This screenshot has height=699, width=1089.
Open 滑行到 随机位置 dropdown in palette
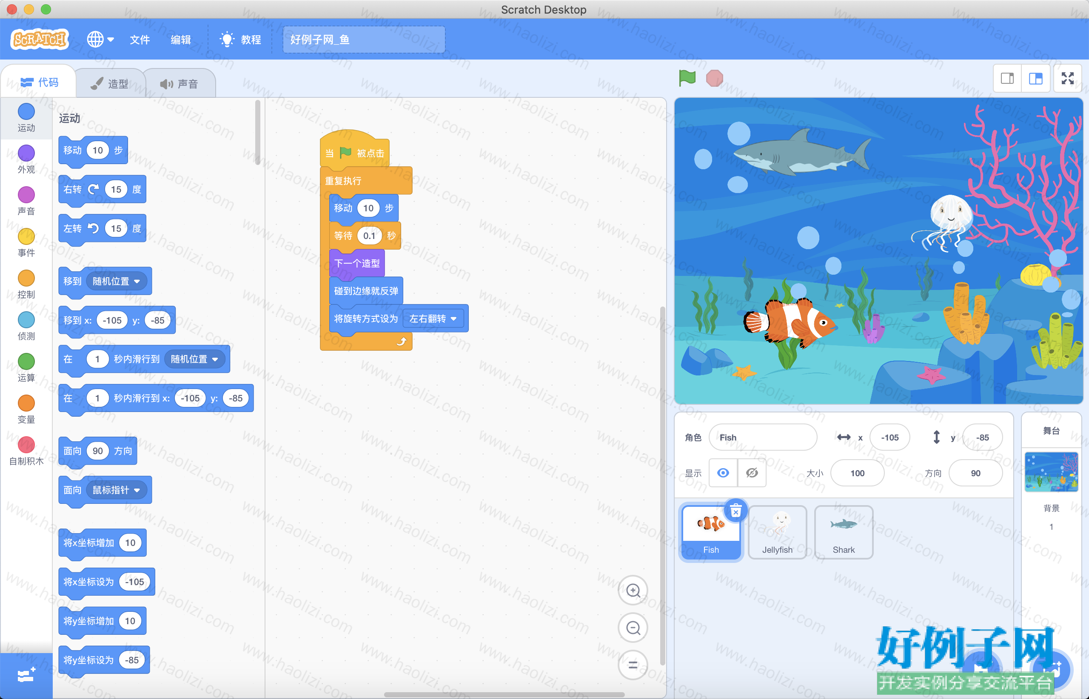195,359
